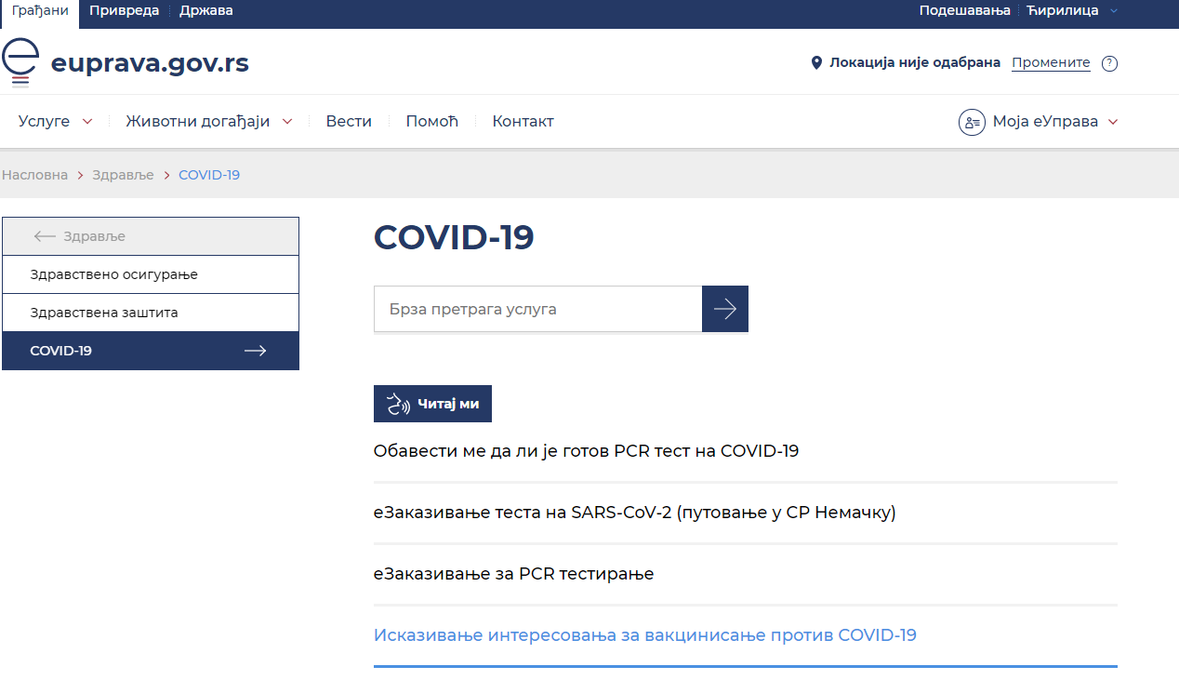Open the Вести menu item
The height and width of the screenshot is (680, 1179).
349,122
